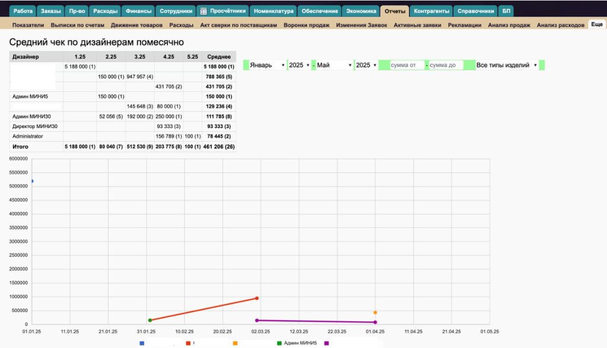Open the Контрагенты tab

[432, 11]
